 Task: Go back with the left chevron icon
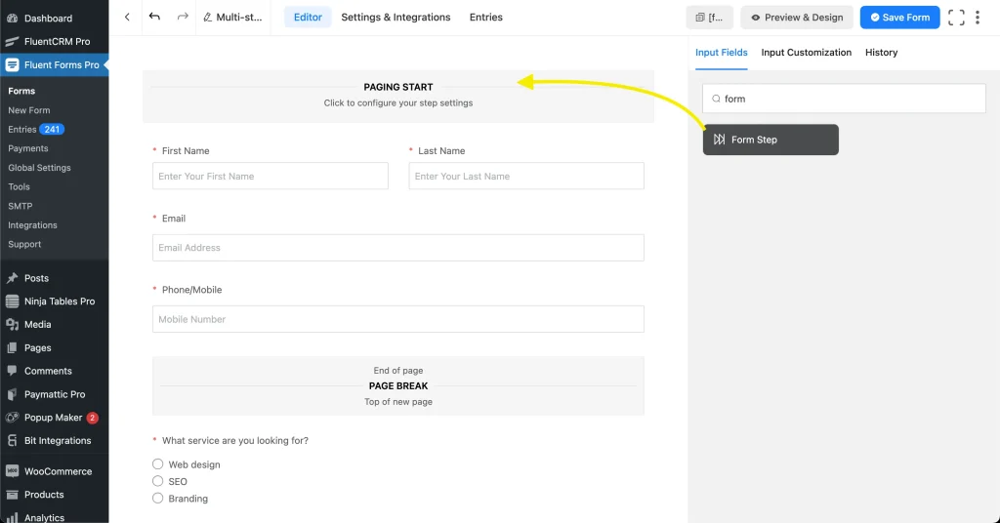click(x=127, y=18)
